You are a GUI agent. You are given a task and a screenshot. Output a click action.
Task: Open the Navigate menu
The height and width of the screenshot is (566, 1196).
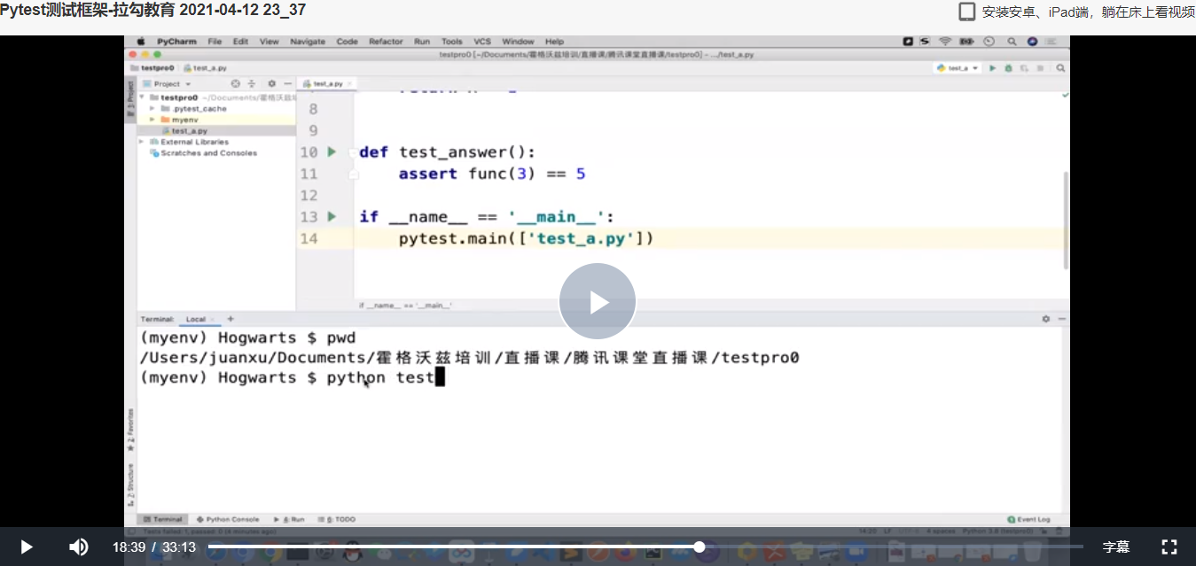pyautogui.click(x=308, y=42)
